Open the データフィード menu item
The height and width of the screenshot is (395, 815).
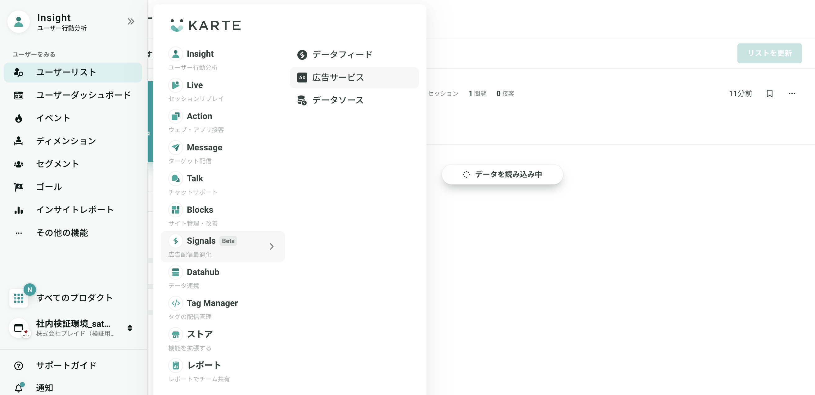tap(343, 54)
